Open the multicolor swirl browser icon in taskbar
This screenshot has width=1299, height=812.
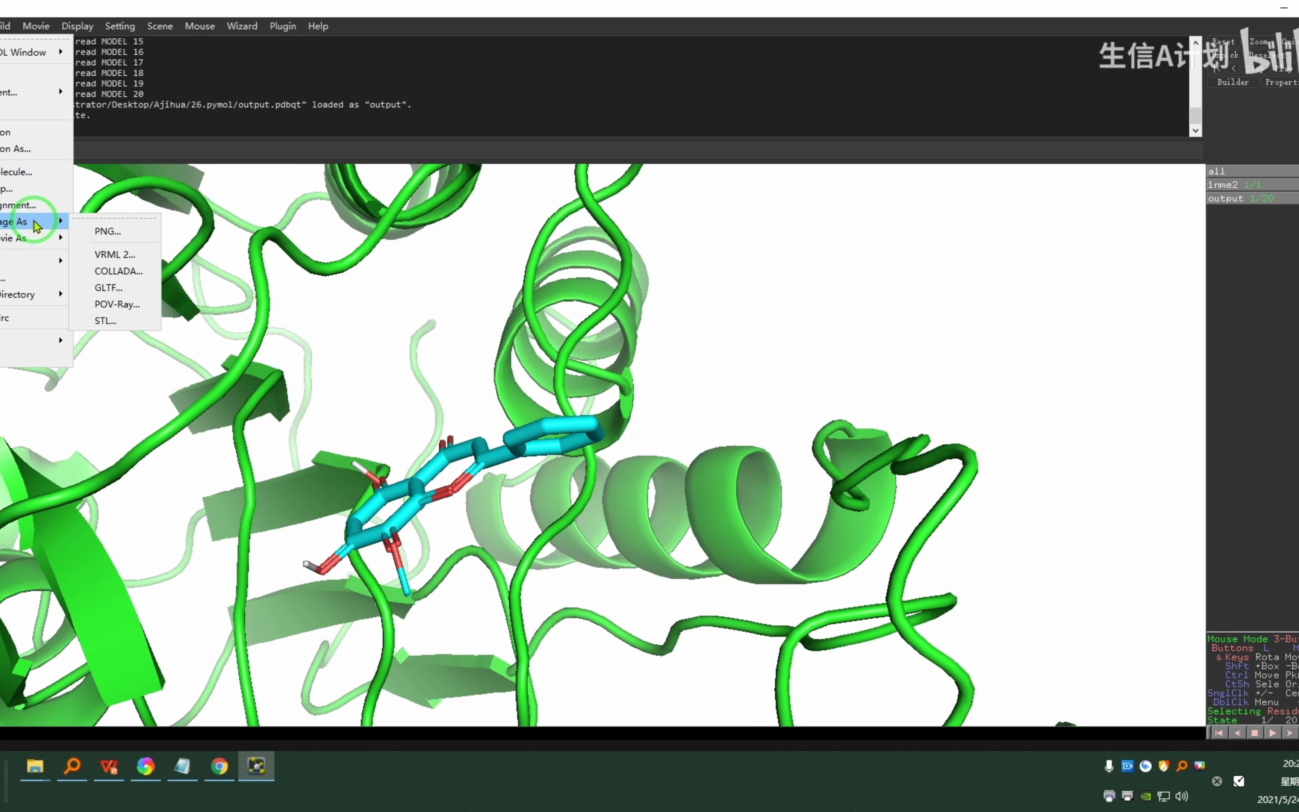click(145, 766)
